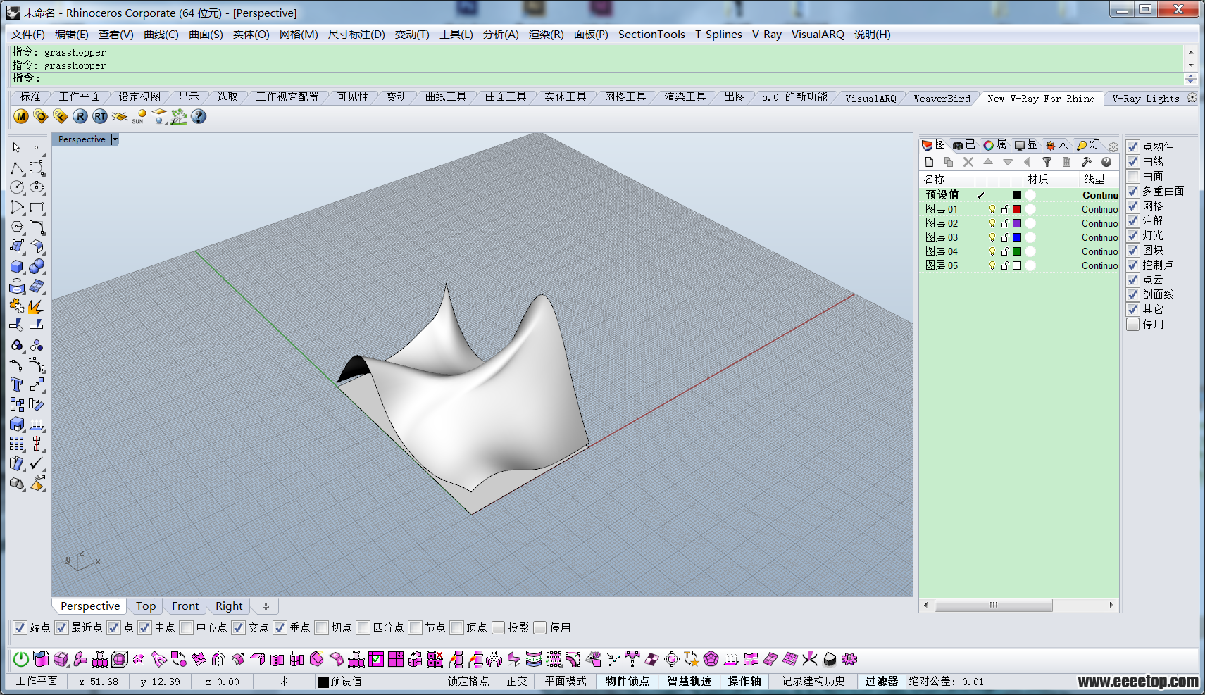The image size is (1205, 695).
Task: Click the layers panel help icon
Action: tap(1106, 163)
